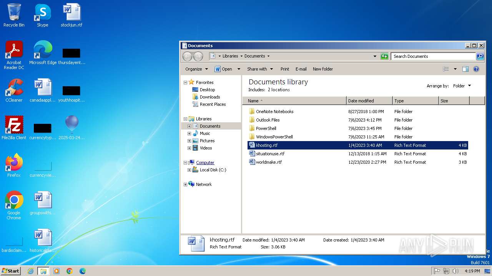Image resolution: width=492 pixels, height=276 pixels.
Task: Select the canadaappl document on the desktop
Action: point(43,90)
